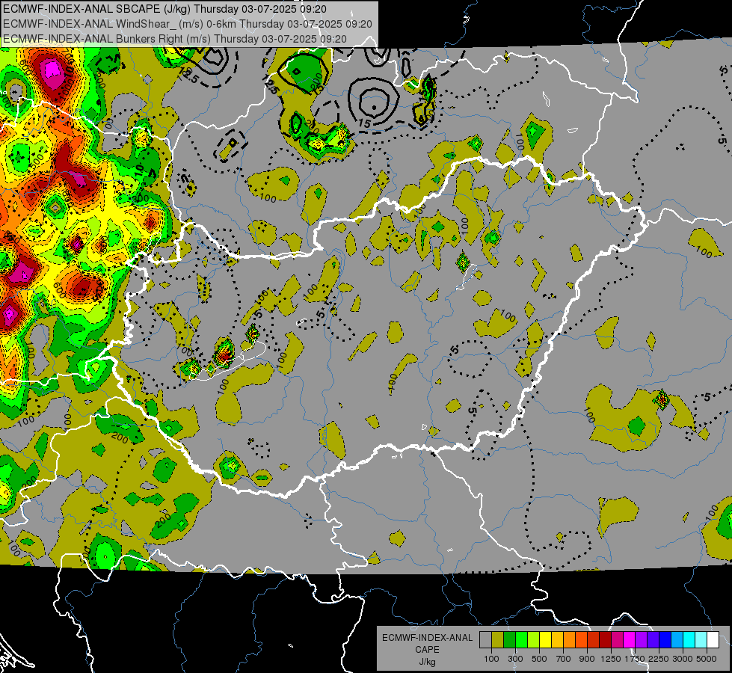Click the legend value 500

[539, 659]
